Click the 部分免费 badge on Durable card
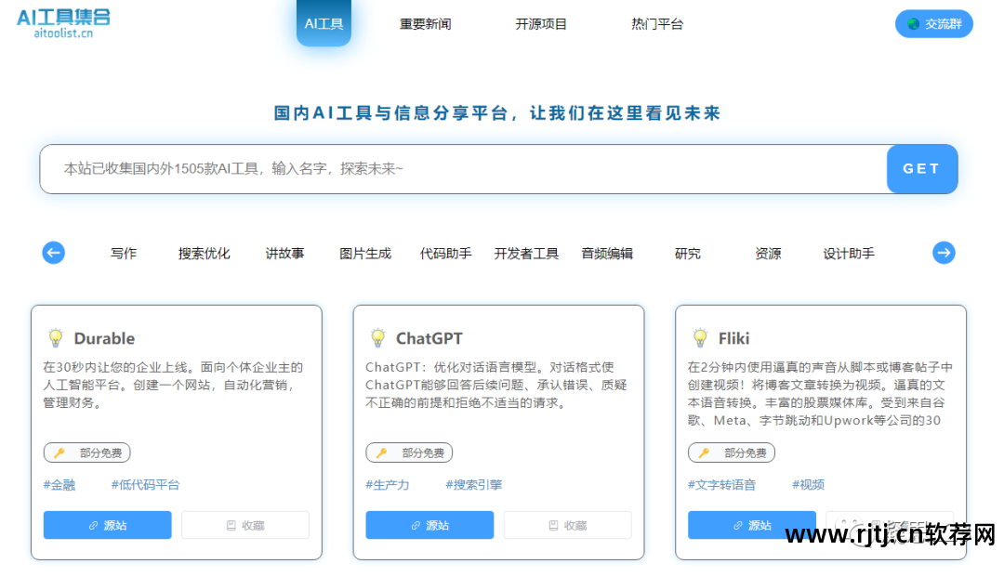Screen dimensions: 1004x577 tap(87, 452)
